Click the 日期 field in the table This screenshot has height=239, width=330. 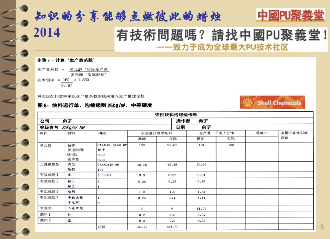(x=242, y=127)
